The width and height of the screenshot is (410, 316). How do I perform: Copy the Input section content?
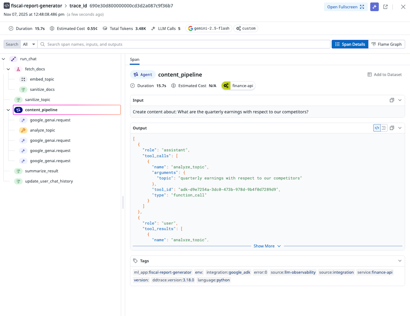[392, 100]
